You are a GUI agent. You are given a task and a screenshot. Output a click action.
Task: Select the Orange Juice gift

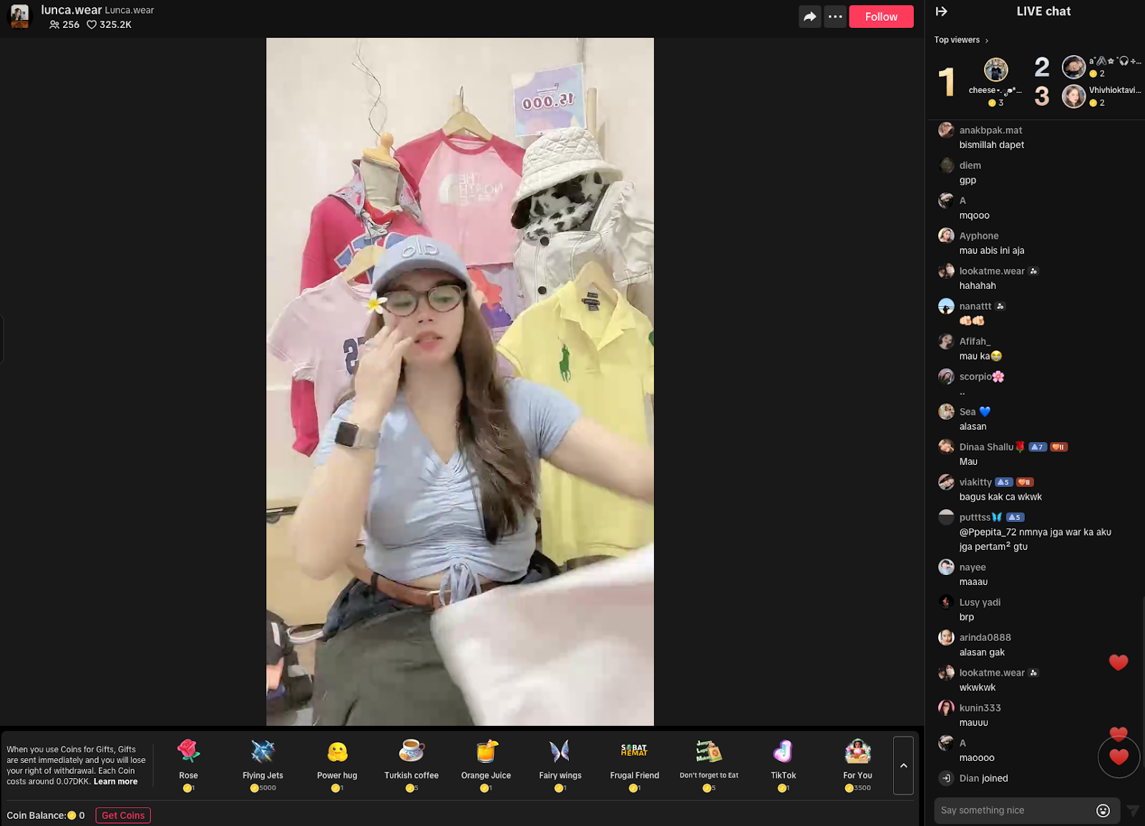click(485, 759)
